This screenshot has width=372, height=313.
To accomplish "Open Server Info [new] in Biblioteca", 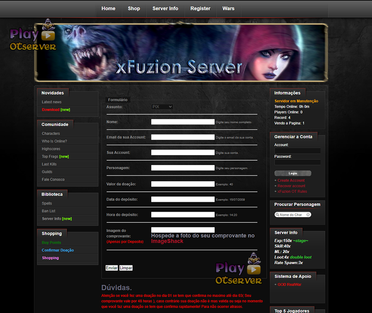I will coord(57,219).
